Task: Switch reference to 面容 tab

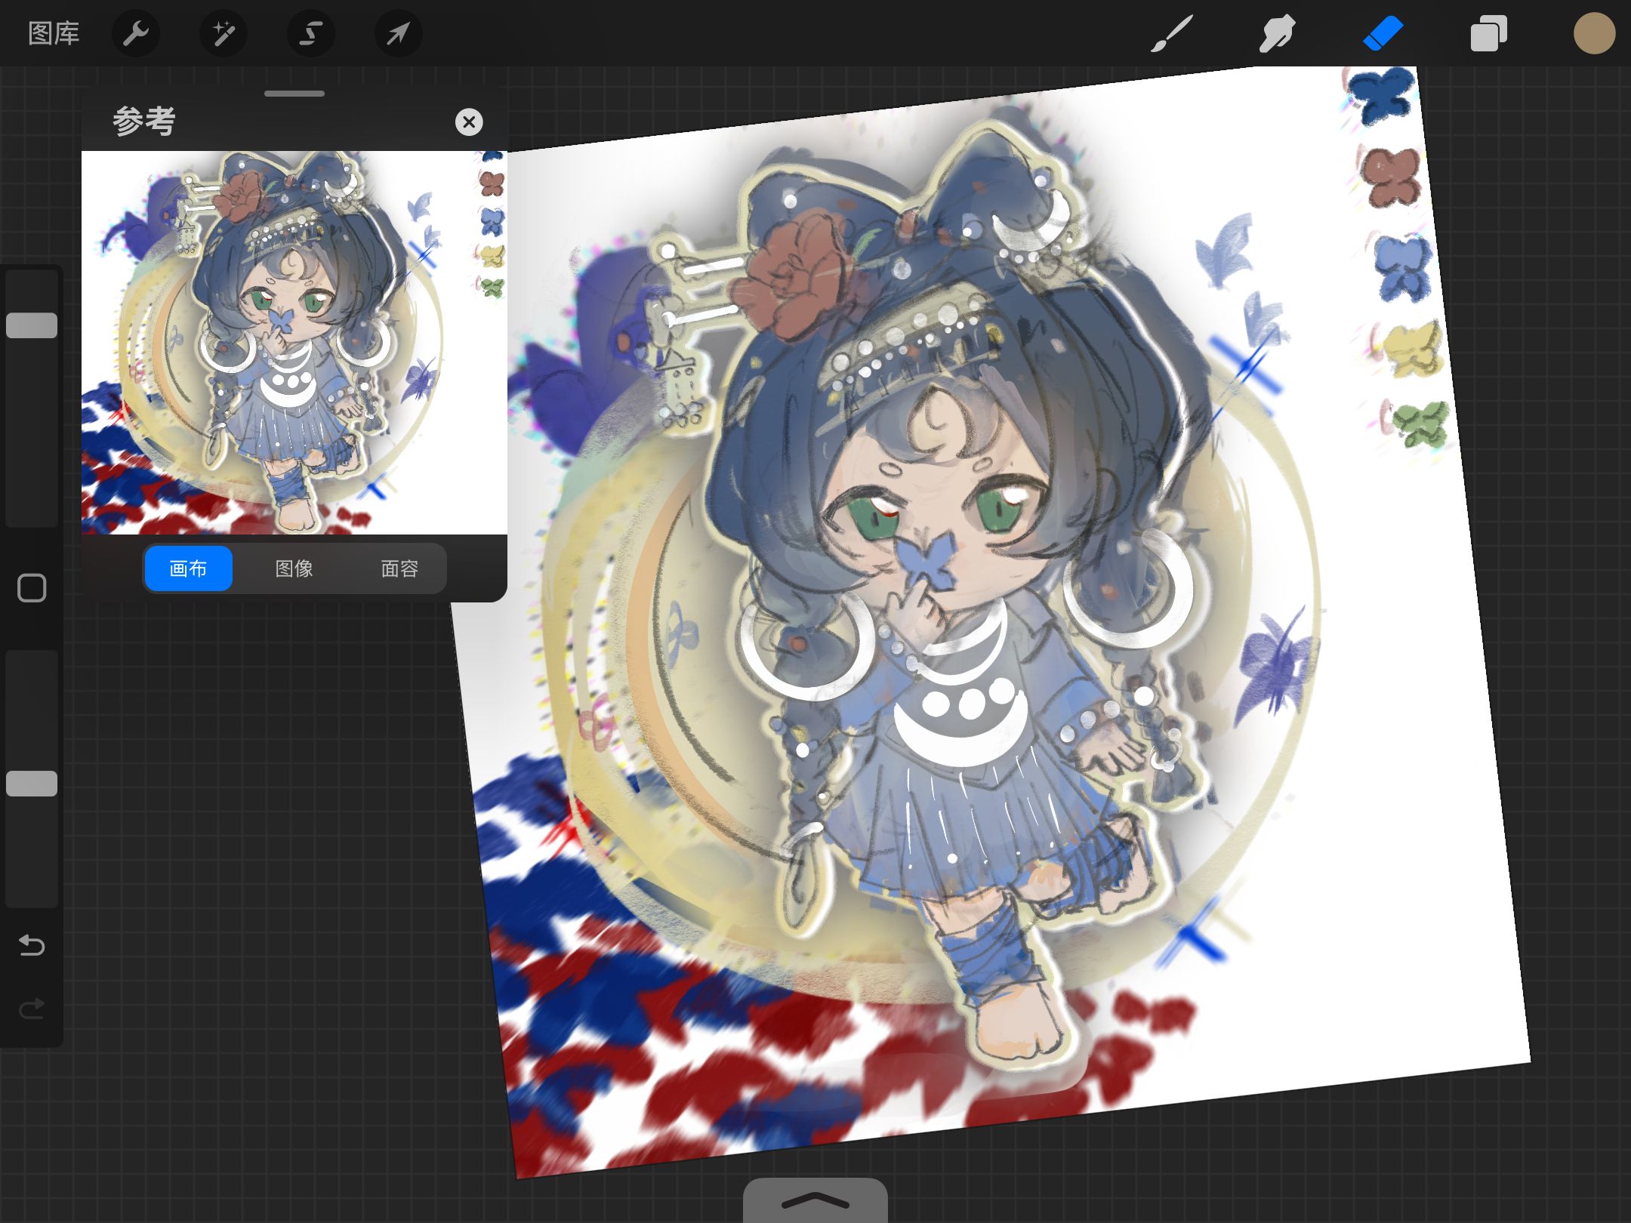Action: point(399,568)
